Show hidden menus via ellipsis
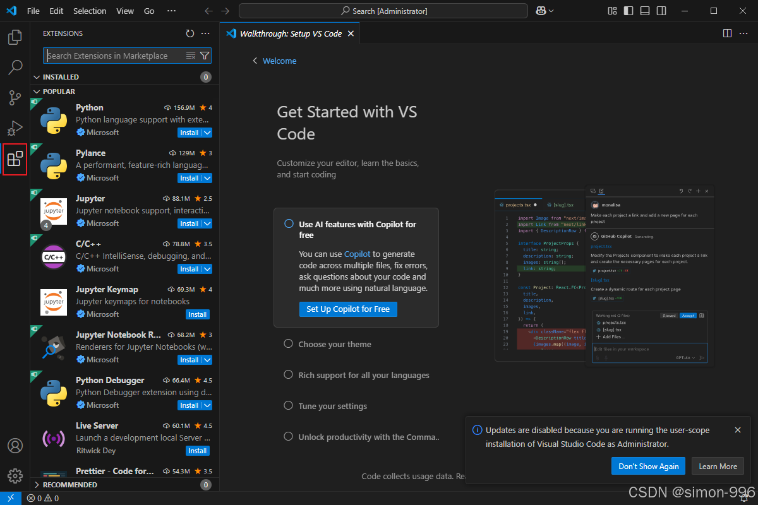758x505 pixels. (172, 11)
